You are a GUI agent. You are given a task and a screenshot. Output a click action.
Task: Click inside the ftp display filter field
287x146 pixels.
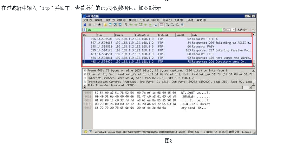[154, 30]
